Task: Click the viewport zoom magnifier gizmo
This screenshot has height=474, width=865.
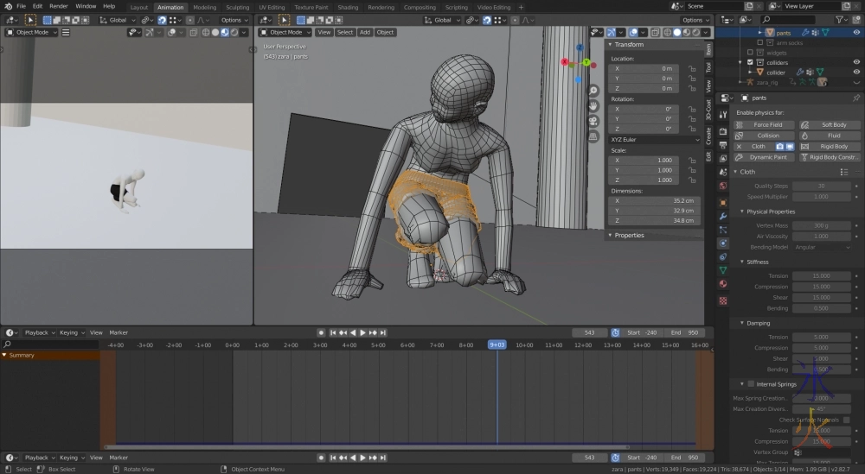Action: point(593,91)
